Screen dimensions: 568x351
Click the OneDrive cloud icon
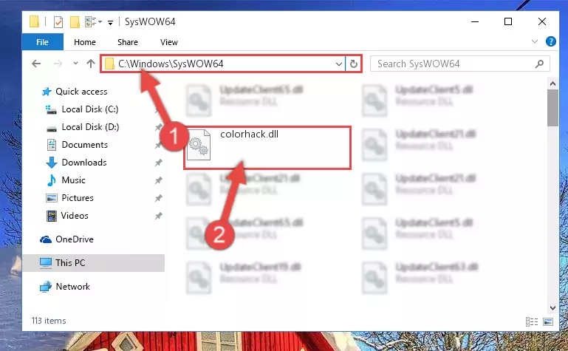(46, 239)
